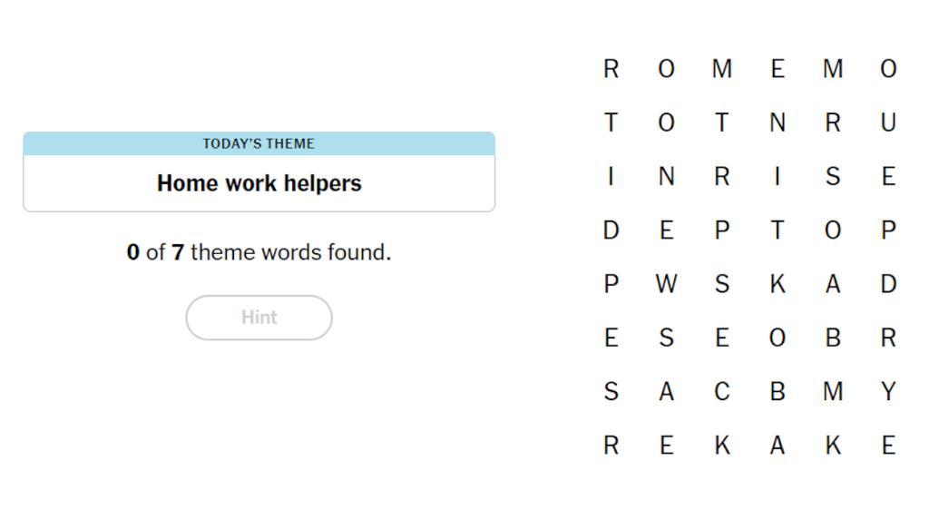Select the T between P and O
Viewport: 929px width, 510px height.
(777, 230)
